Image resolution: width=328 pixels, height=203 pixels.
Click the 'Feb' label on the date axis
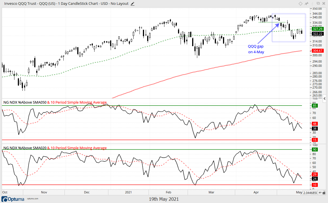point(168,192)
